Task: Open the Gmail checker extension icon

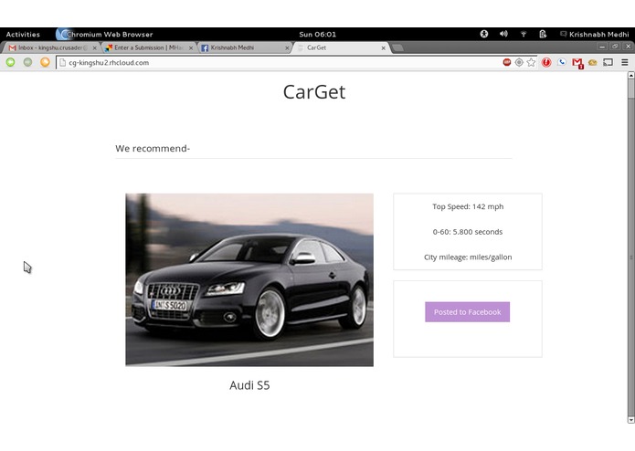Action: [577, 63]
